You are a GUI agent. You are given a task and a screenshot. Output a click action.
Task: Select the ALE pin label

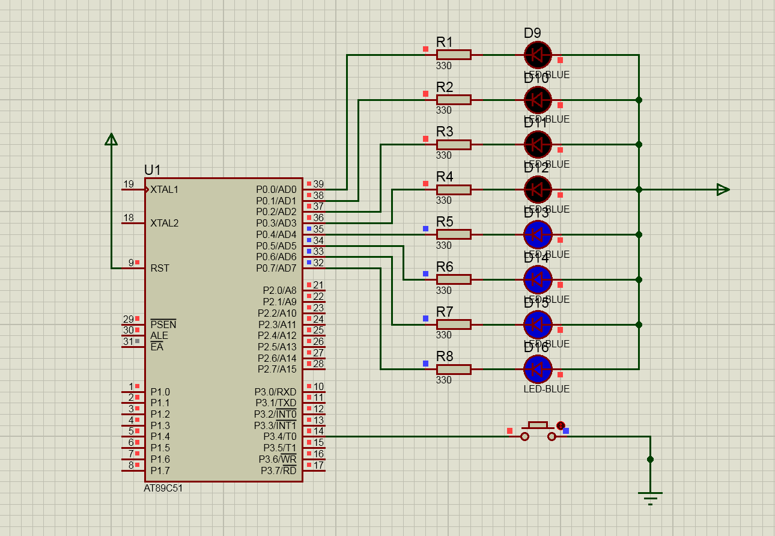pos(159,335)
